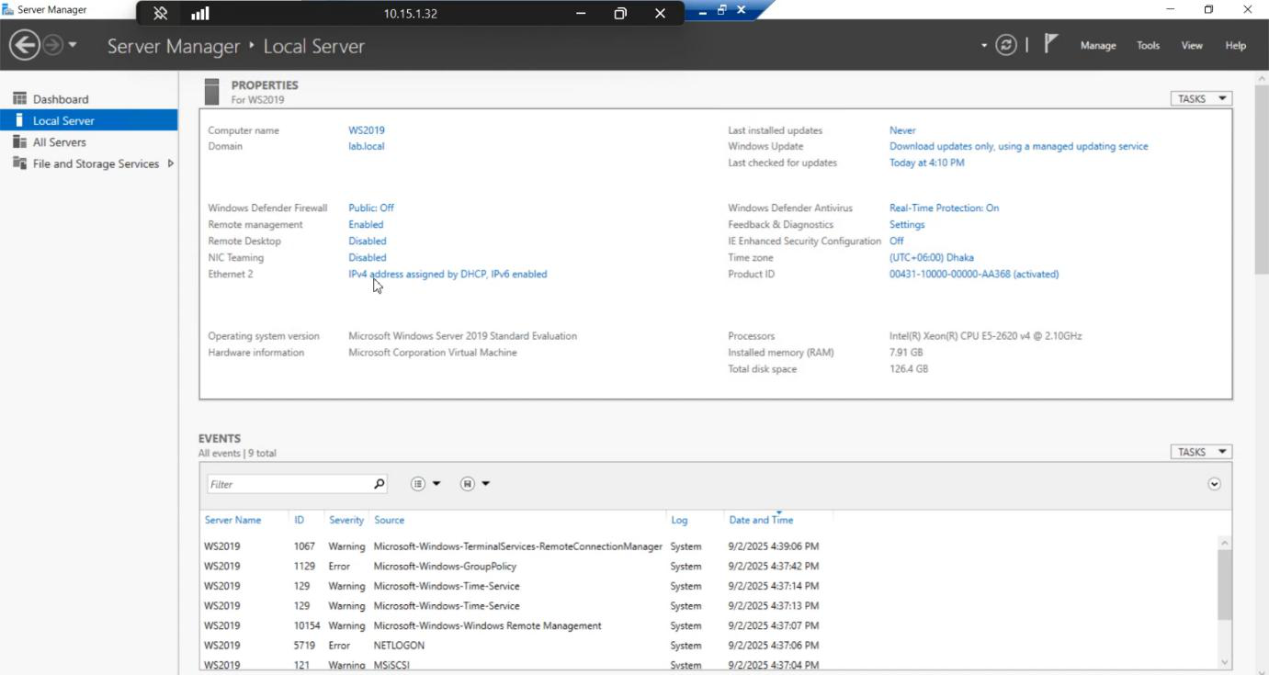
Task: Click Last installed updates Never link
Action: pyautogui.click(x=902, y=130)
